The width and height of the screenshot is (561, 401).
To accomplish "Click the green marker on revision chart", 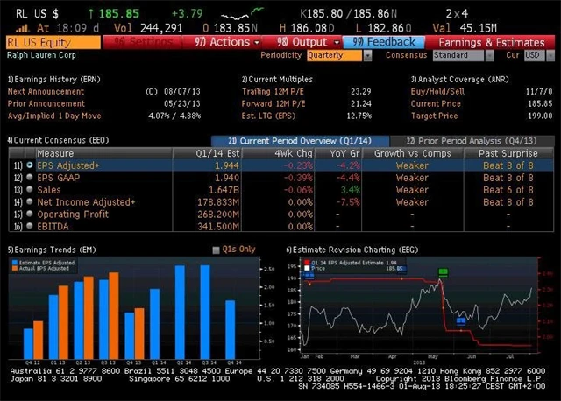I will click(443, 272).
